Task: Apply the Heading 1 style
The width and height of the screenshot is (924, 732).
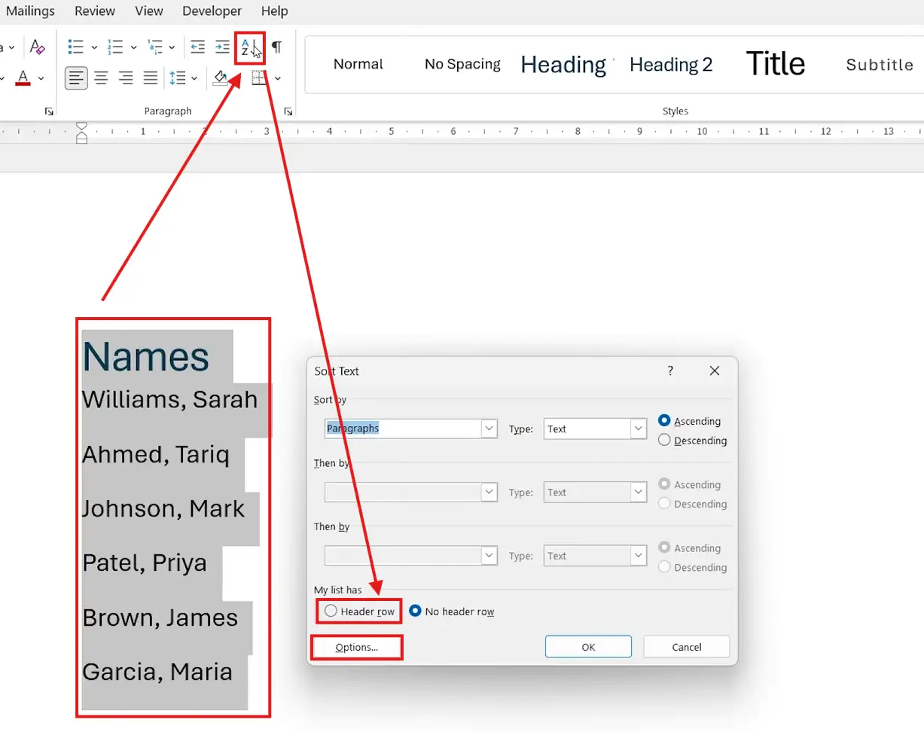Action: (566, 65)
